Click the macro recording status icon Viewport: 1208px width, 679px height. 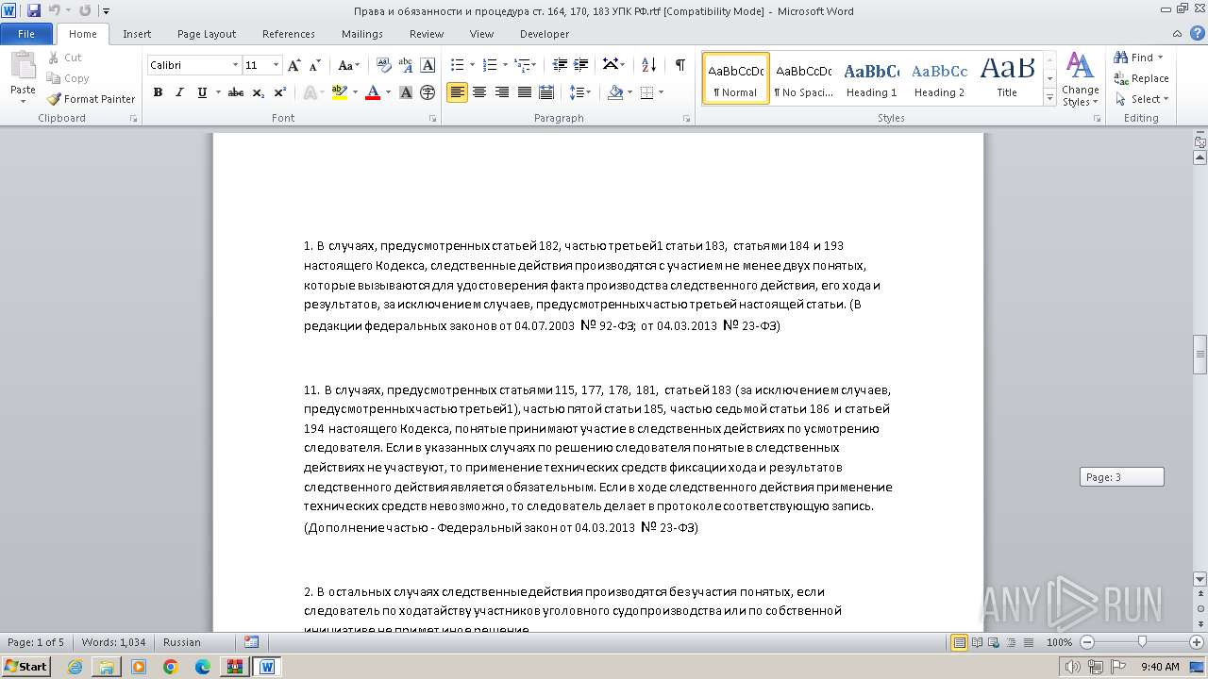click(251, 642)
